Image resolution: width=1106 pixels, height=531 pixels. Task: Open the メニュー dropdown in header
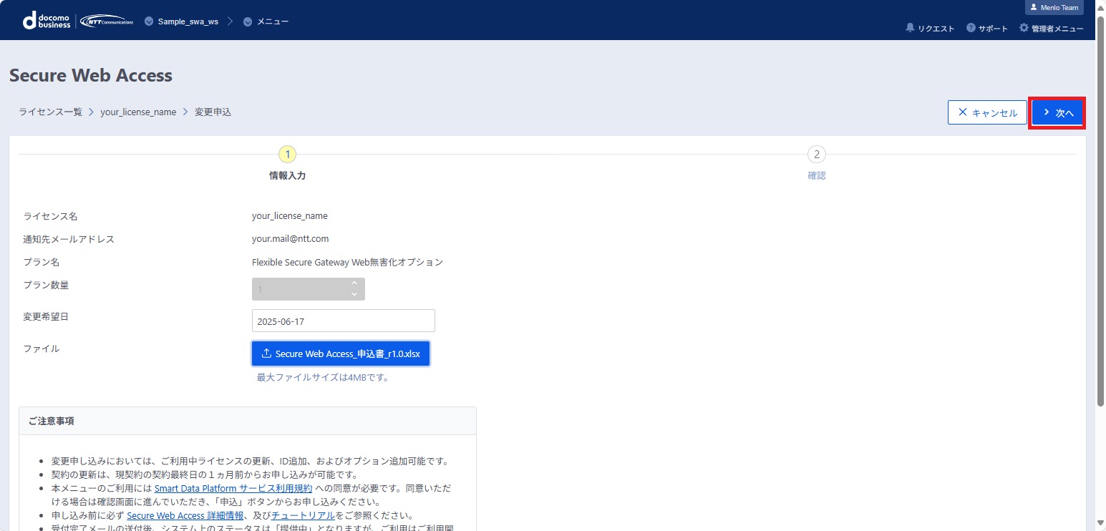pos(266,21)
